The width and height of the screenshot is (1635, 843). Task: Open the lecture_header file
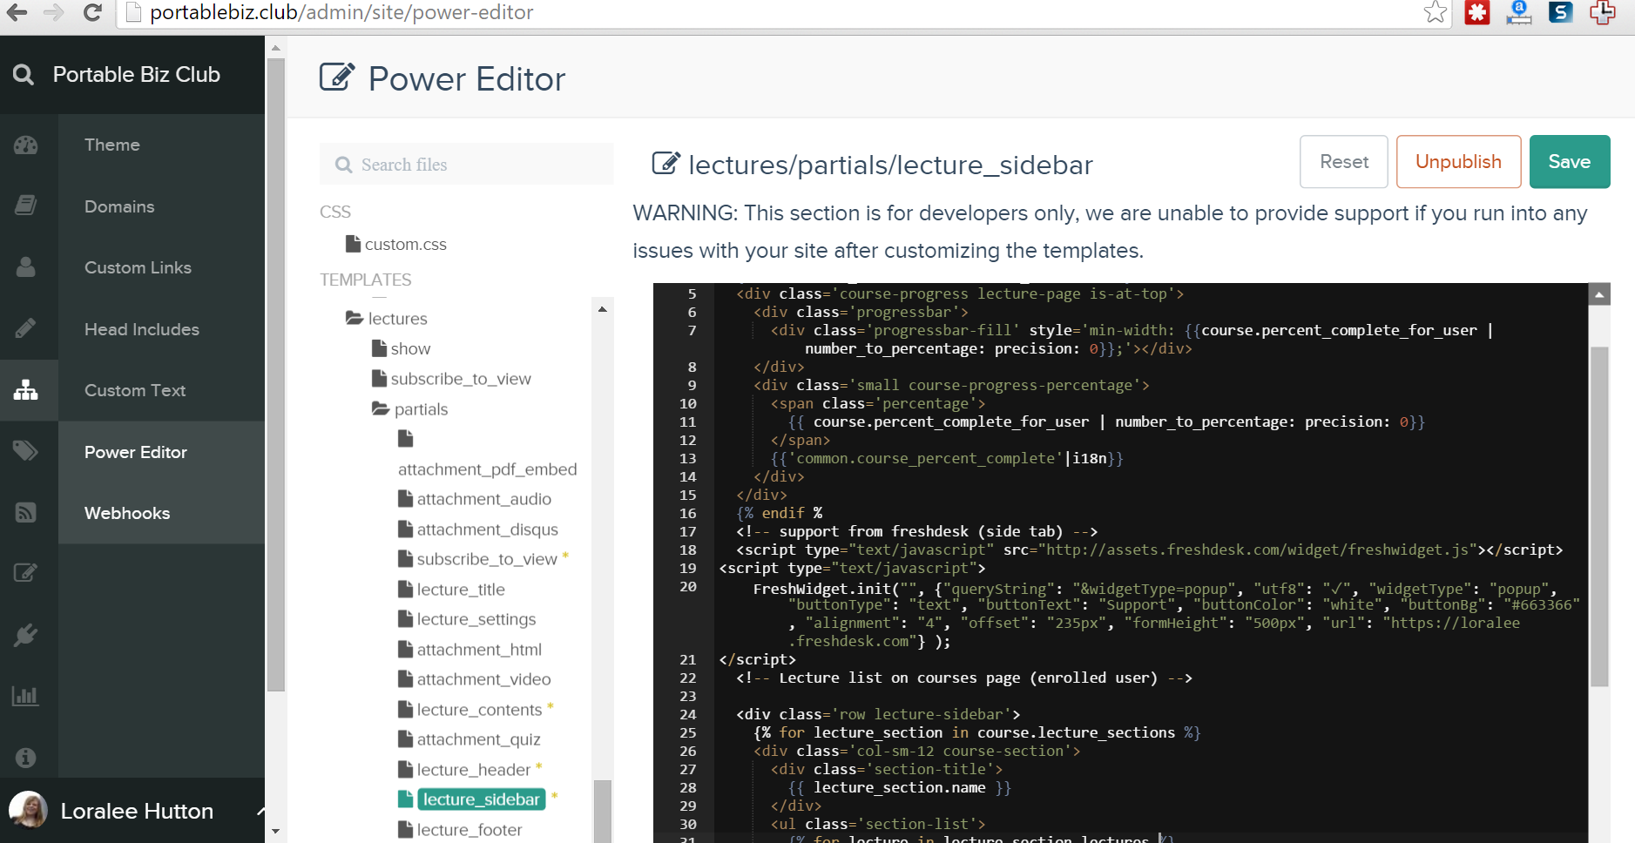[473, 770]
